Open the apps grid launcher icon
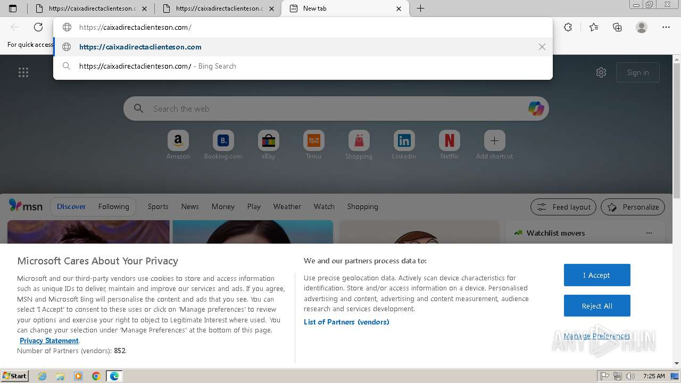This screenshot has height=383, width=681. tap(23, 72)
